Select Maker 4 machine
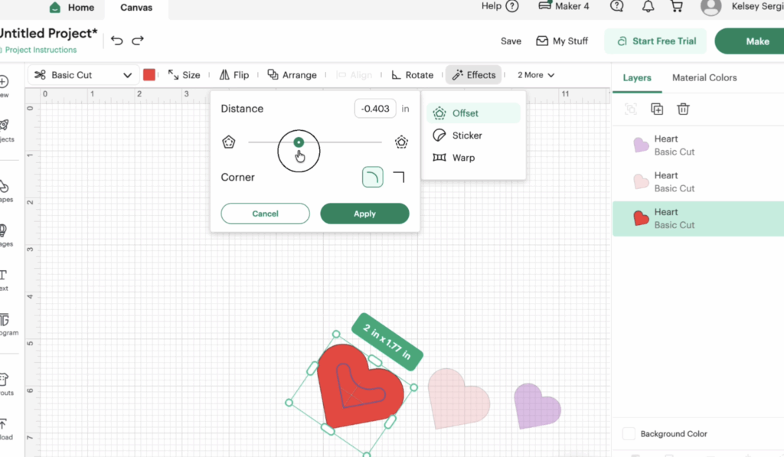This screenshot has width=784, height=457. (563, 6)
